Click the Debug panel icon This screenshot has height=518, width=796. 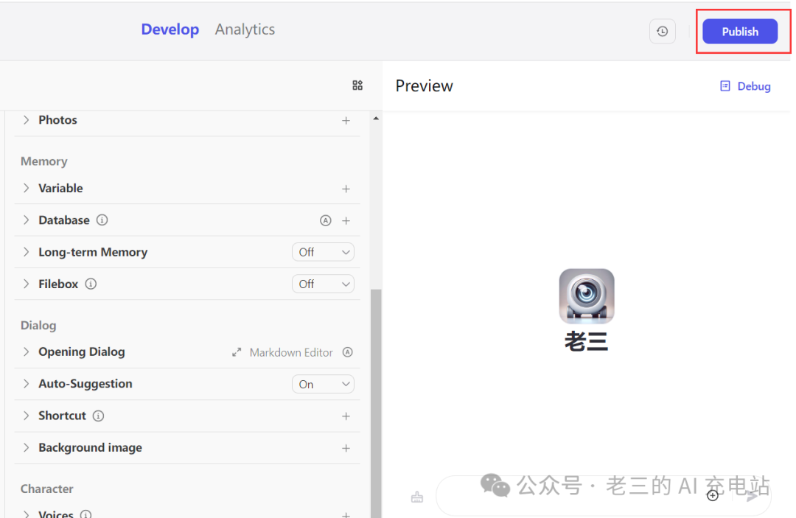pyautogui.click(x=725, y=86)
